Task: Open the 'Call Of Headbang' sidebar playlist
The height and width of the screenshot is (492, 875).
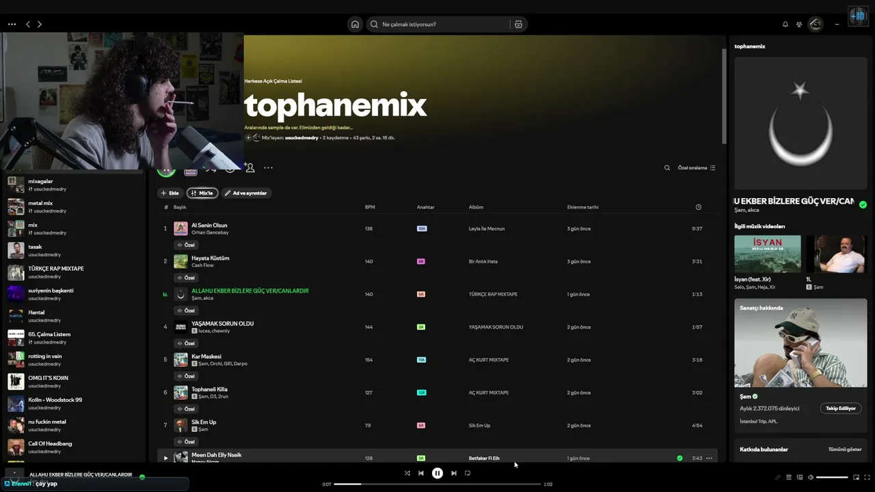Action: [74, 447]
